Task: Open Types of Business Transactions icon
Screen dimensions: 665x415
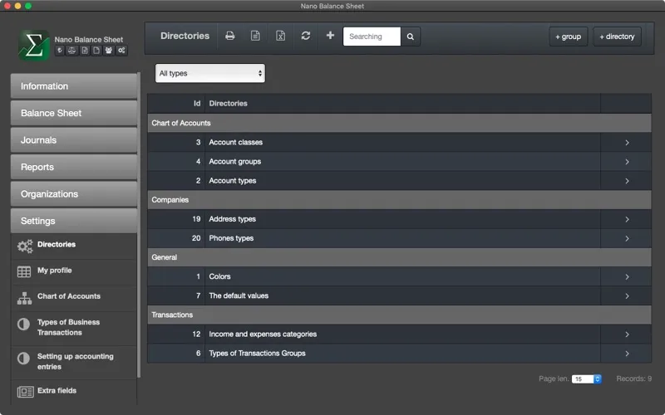Action: [24, 325]
